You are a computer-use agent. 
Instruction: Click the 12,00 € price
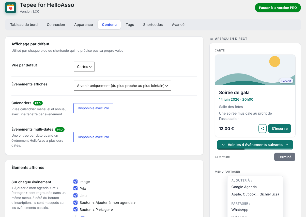(226, 129)
